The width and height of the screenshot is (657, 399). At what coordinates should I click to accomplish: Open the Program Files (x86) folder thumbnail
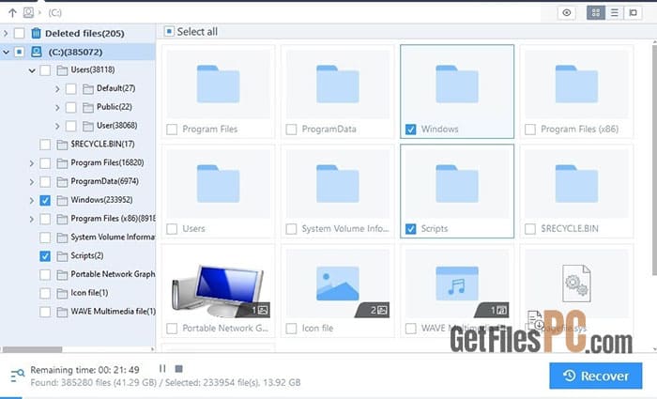pos(576,84)
